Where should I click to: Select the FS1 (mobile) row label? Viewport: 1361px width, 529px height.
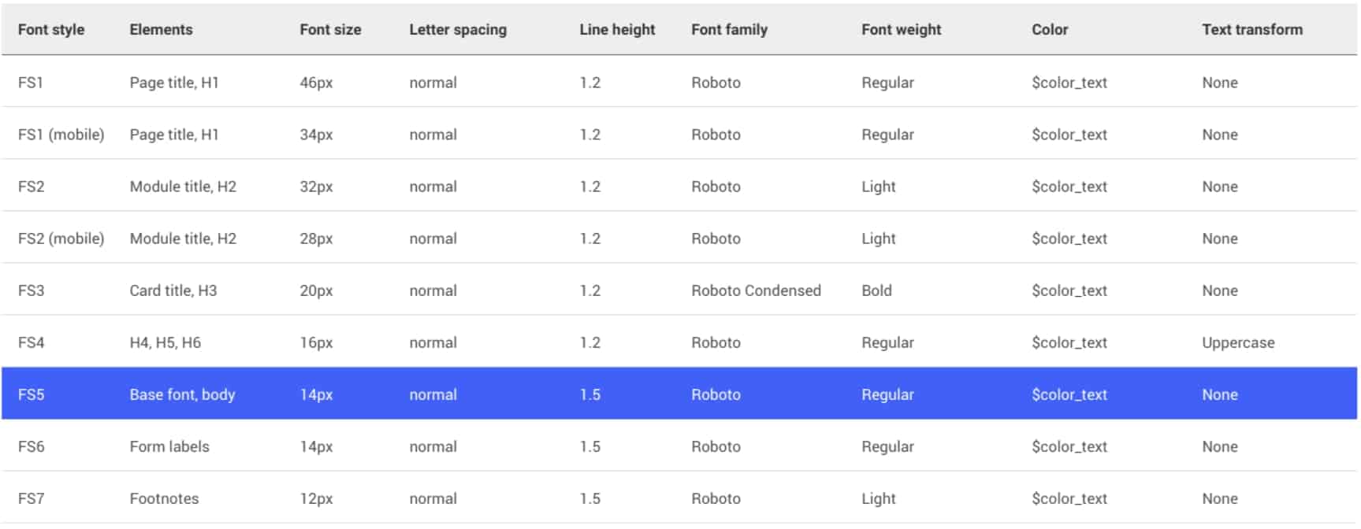61,135
